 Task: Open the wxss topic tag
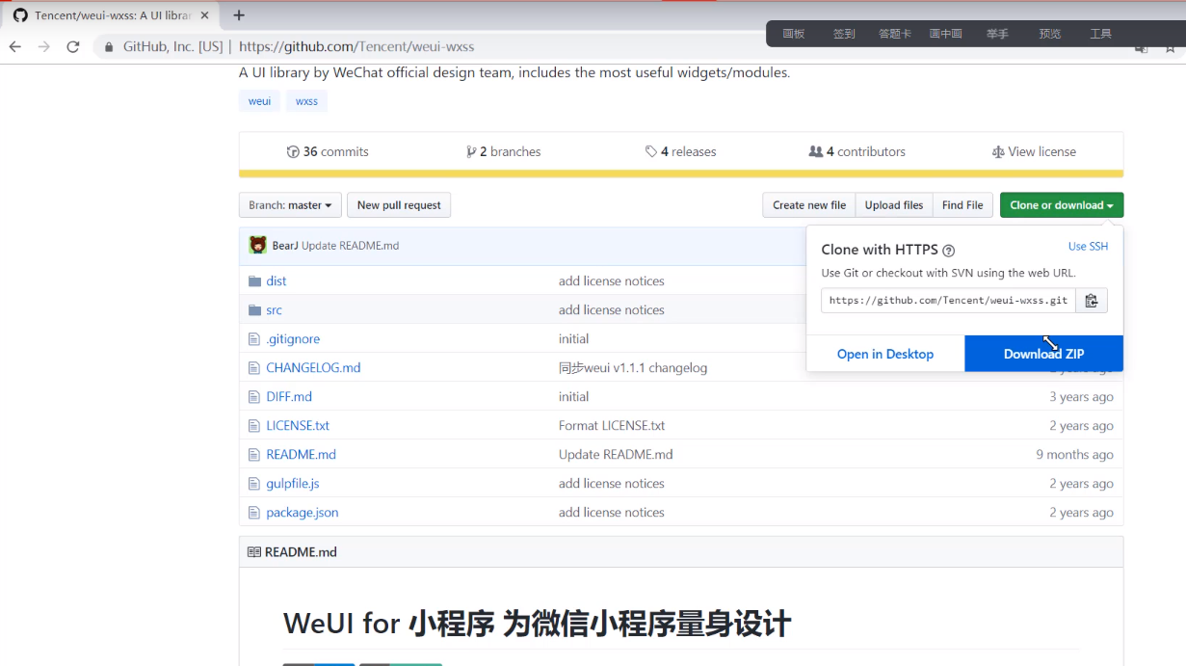(x=306, y=101)
